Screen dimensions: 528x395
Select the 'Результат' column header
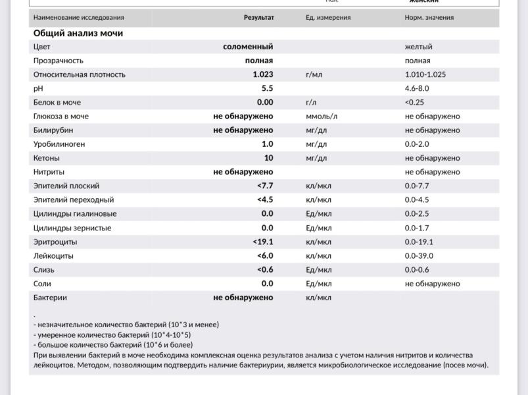point(259,18)
